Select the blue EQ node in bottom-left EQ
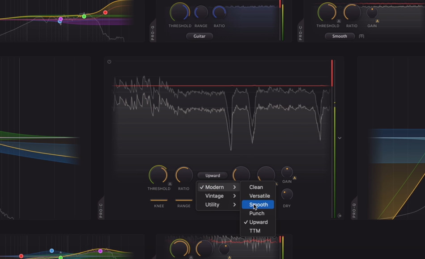Image resolution: width=425 pixels, height=259 pixels. (x=52, y=251)
